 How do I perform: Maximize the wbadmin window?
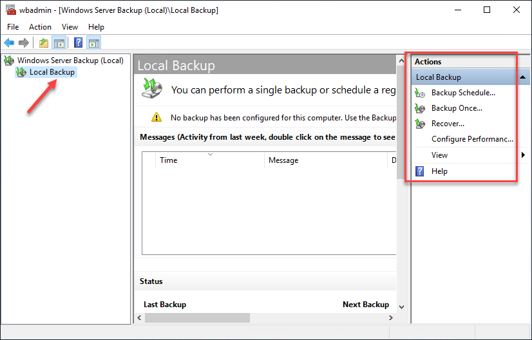coord(487,10)
